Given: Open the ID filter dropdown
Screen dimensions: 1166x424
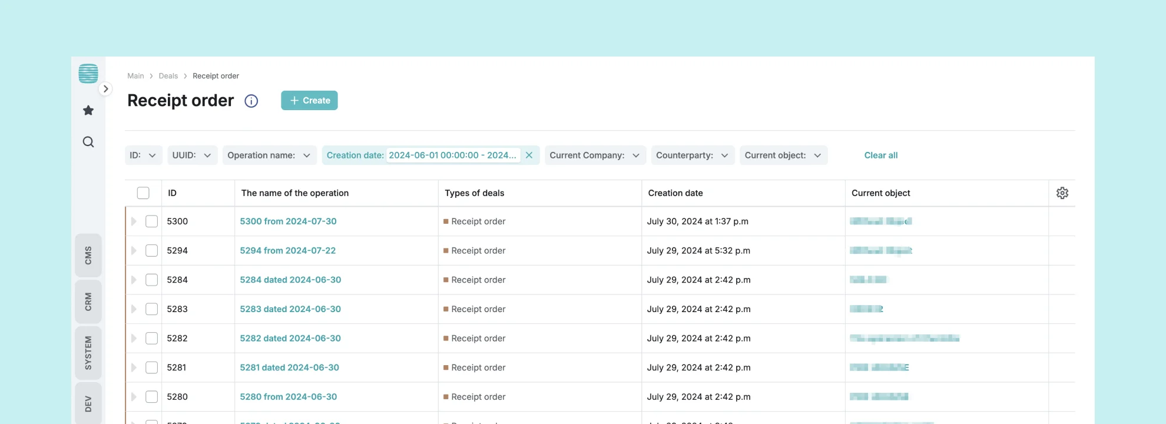Looking at the screenshot, I should coord(143,155).
